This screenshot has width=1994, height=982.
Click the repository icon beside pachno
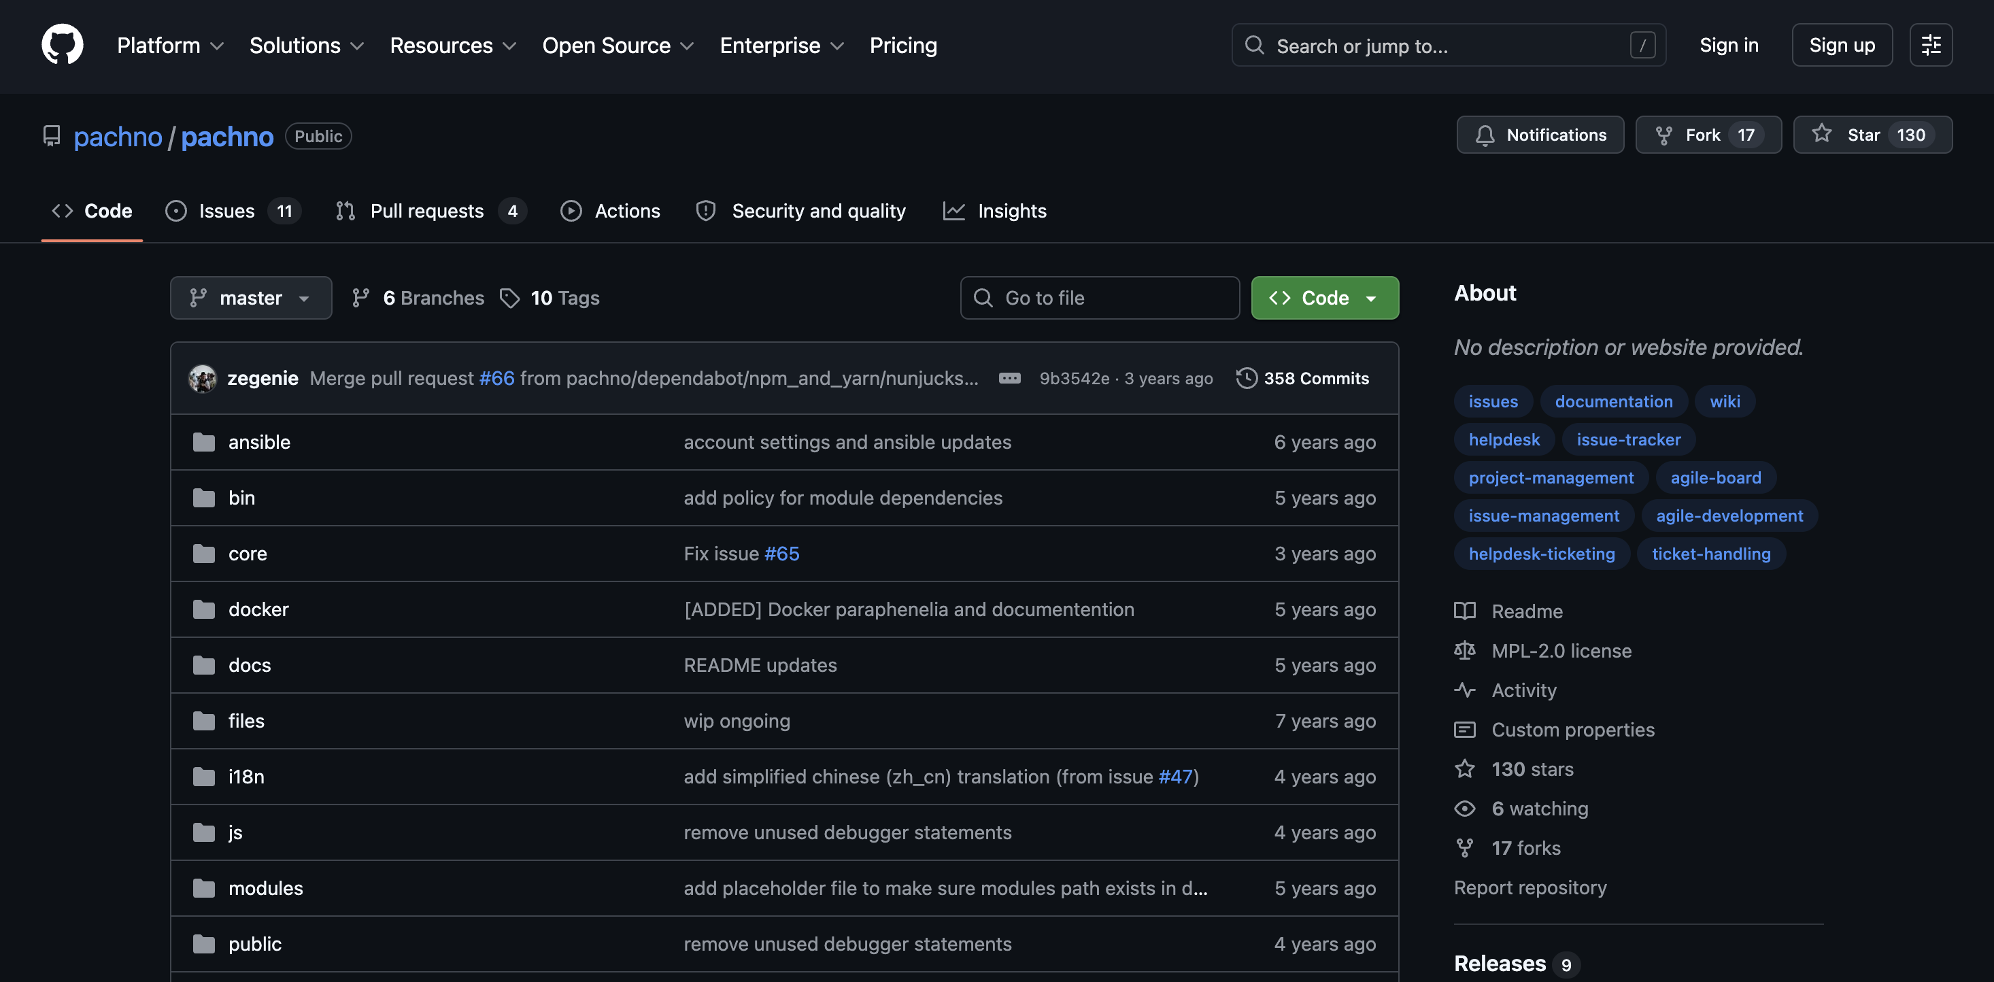[51, 136]
